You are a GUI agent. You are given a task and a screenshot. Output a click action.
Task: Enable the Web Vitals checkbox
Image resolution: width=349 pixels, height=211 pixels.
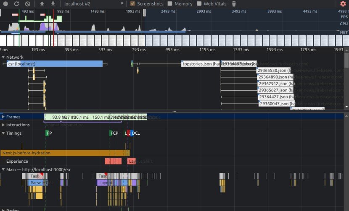pos(199,4)
